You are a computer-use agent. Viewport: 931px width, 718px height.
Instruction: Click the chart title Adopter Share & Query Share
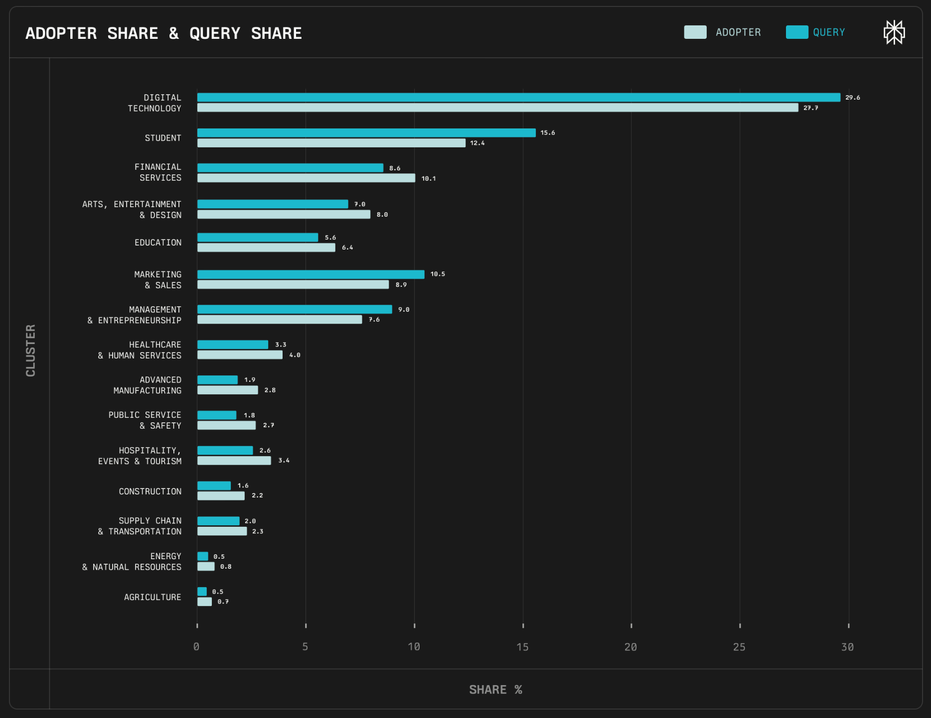[163, 33]
